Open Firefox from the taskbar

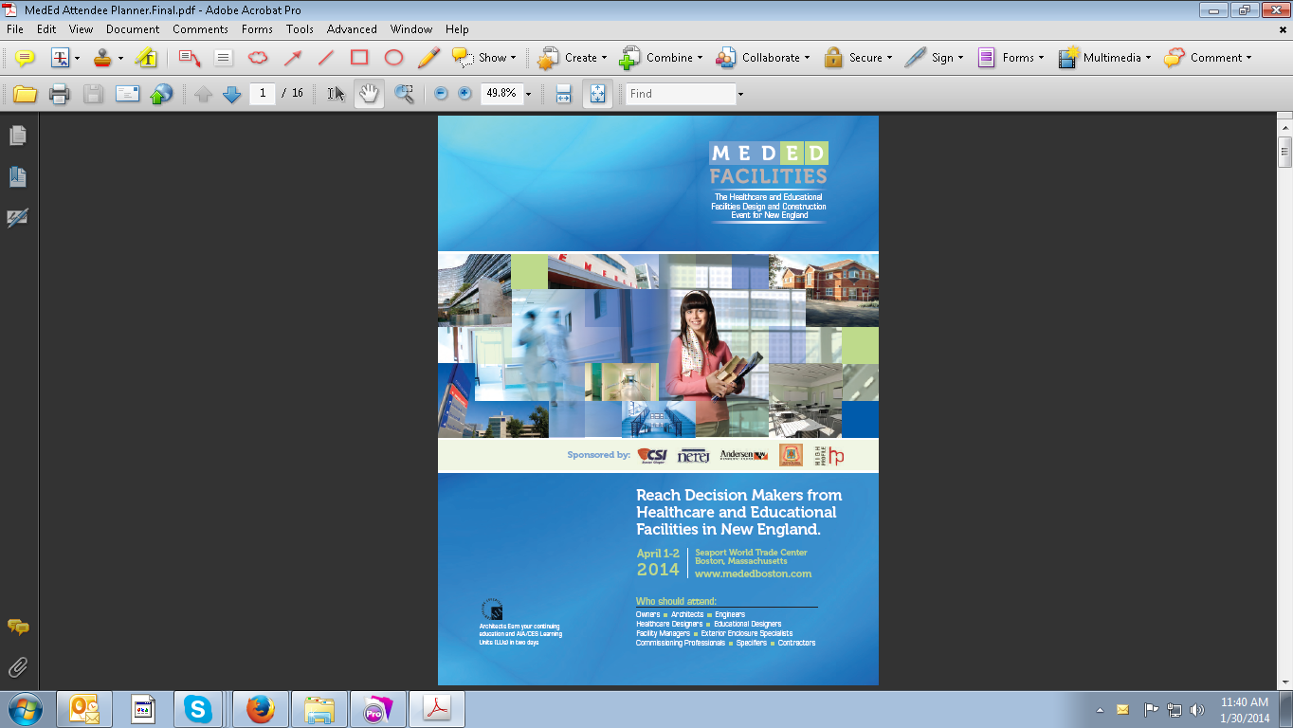coord(260,709)
